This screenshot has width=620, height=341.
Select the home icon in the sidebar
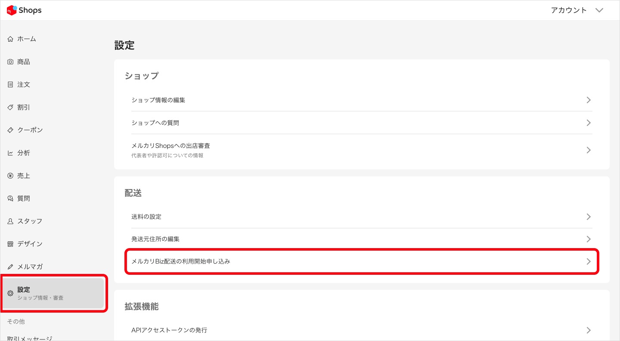coord(10,39)
